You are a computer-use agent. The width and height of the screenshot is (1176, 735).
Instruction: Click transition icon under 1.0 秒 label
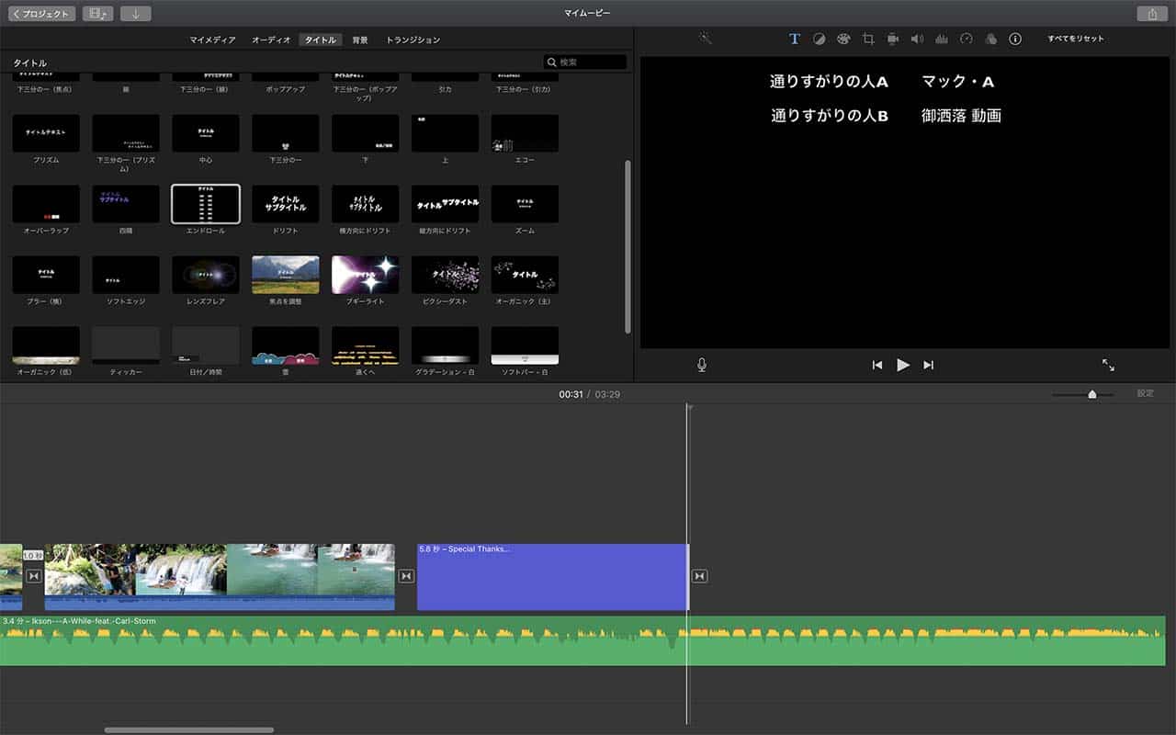tap(34, 576)
